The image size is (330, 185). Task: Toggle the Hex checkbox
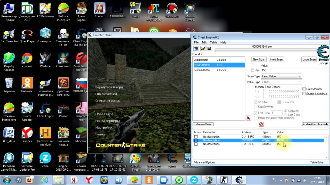tap(252, 70)
